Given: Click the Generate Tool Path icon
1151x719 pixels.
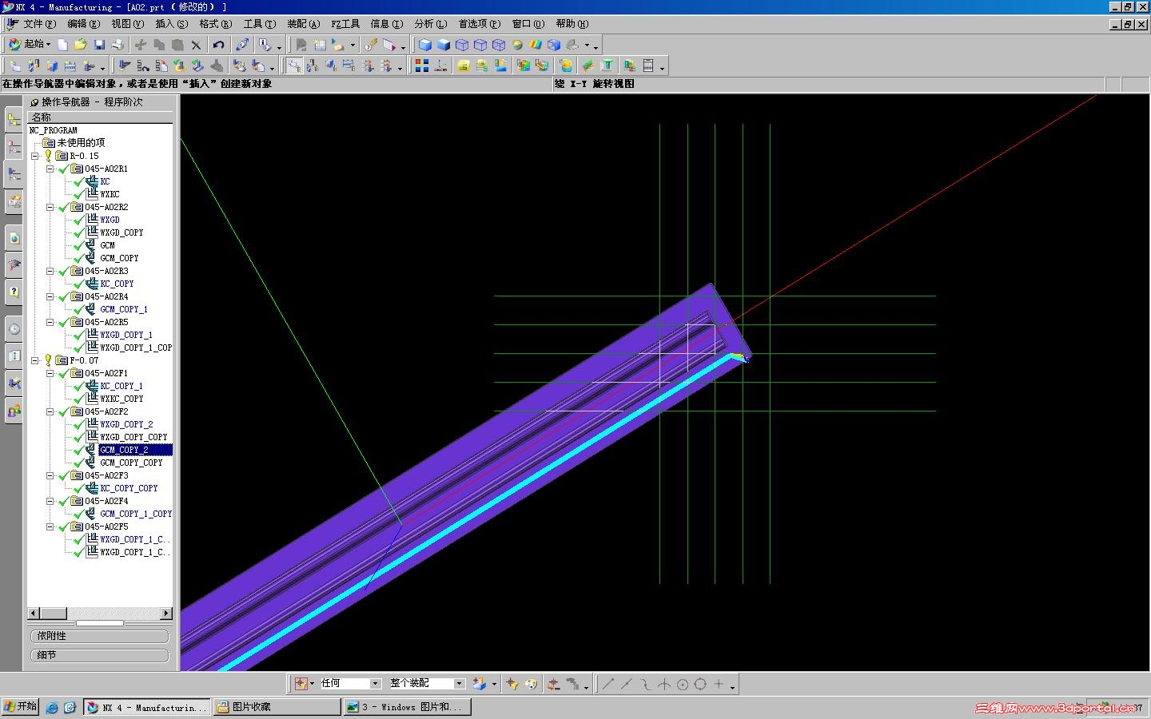Looking at the screenshot, I should (125, 66).
